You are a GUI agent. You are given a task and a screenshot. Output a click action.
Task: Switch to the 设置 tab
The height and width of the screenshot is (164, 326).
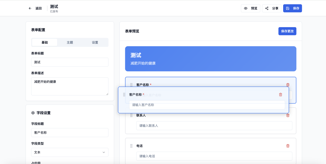(x=95, y=43)
